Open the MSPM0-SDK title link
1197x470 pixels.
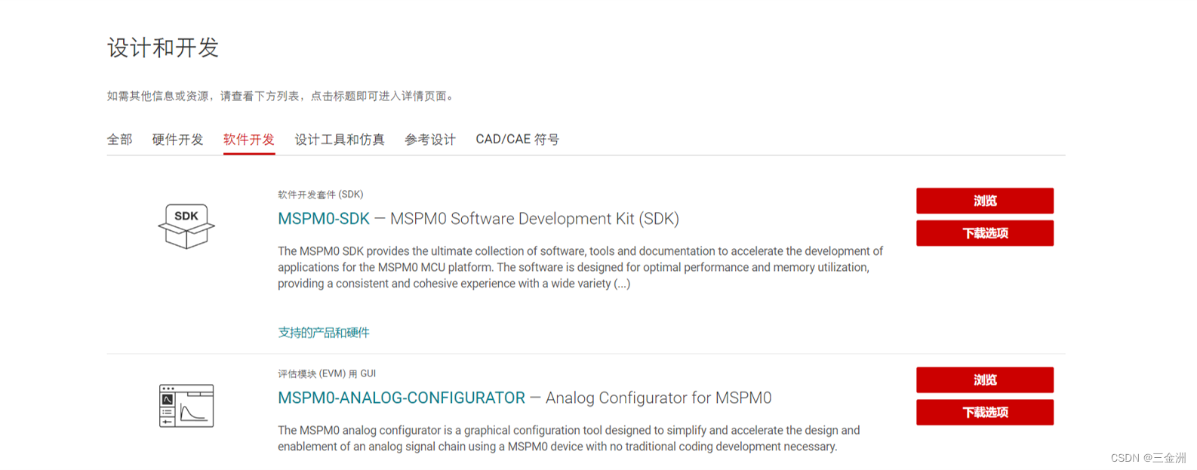(x=324, y=219)
